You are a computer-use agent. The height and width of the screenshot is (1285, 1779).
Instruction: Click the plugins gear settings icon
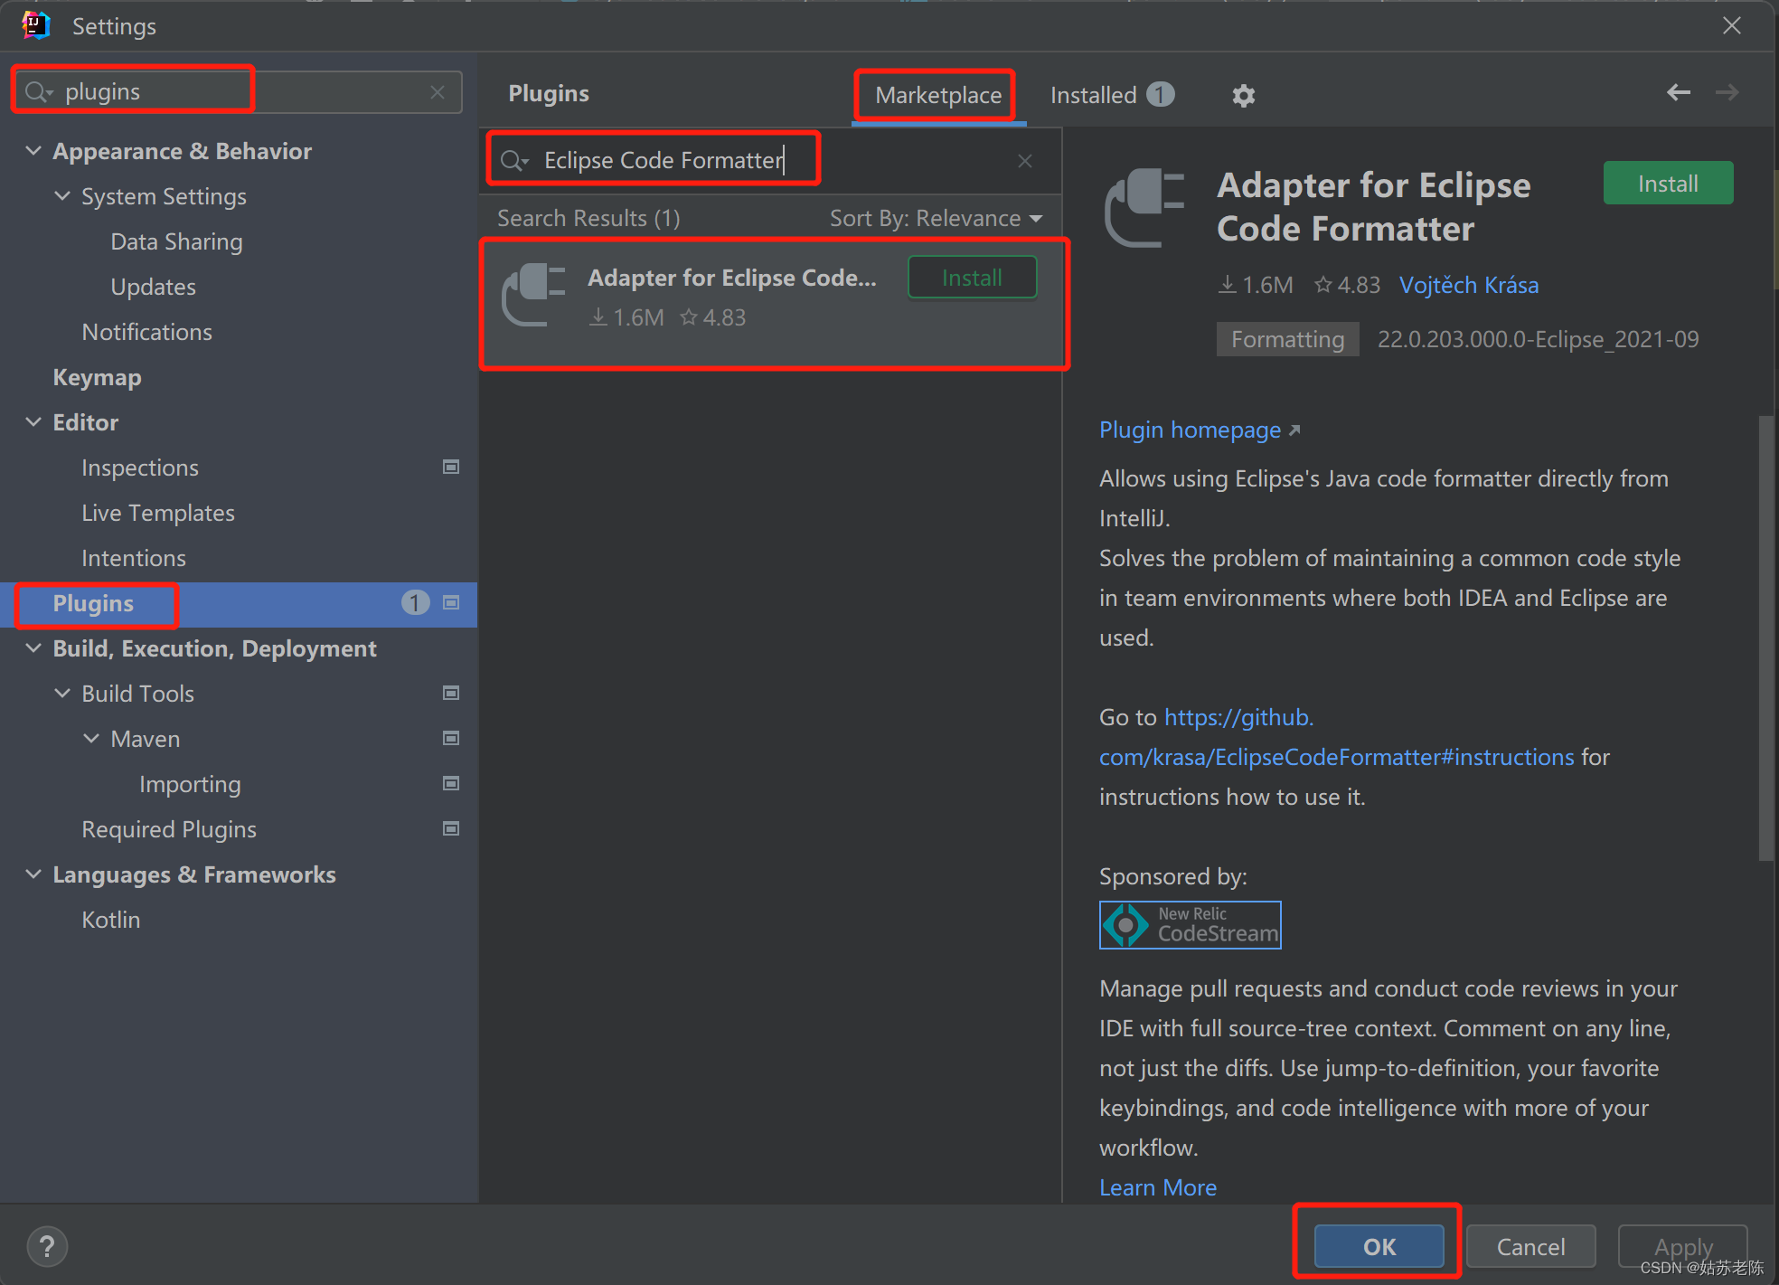(x=1244, y=95)
